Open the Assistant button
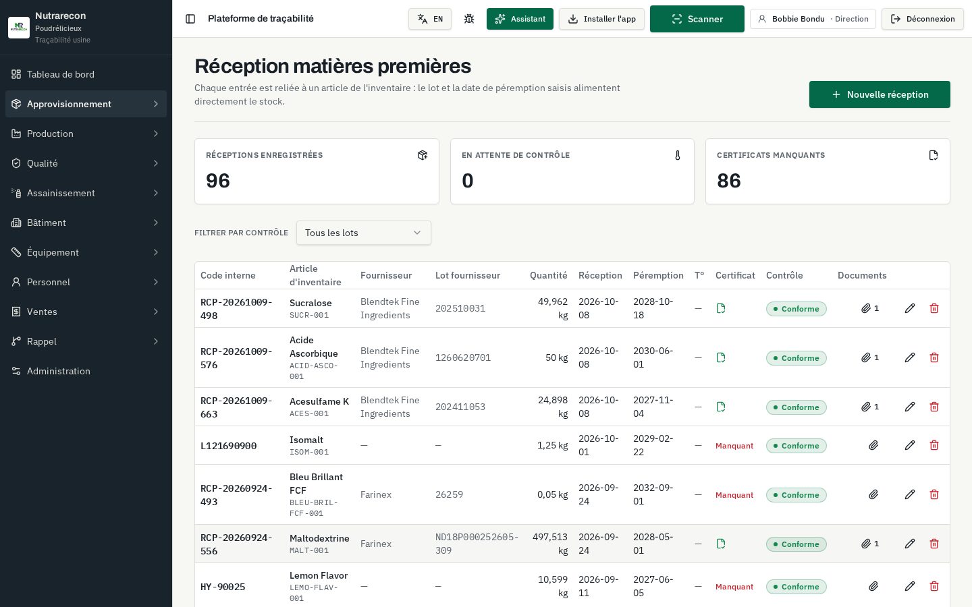Viewport: 972px width, 607px height. (520, 19)
